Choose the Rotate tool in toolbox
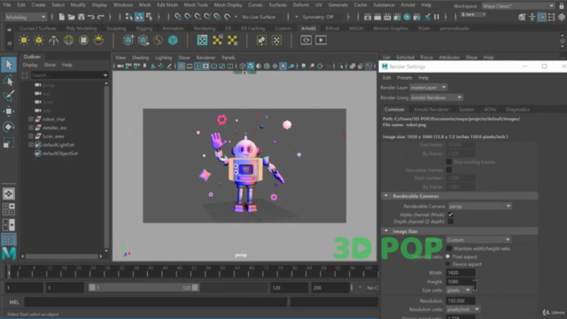Image resolution: width=567 pixels, height=319 pixels. click(8, 127)
